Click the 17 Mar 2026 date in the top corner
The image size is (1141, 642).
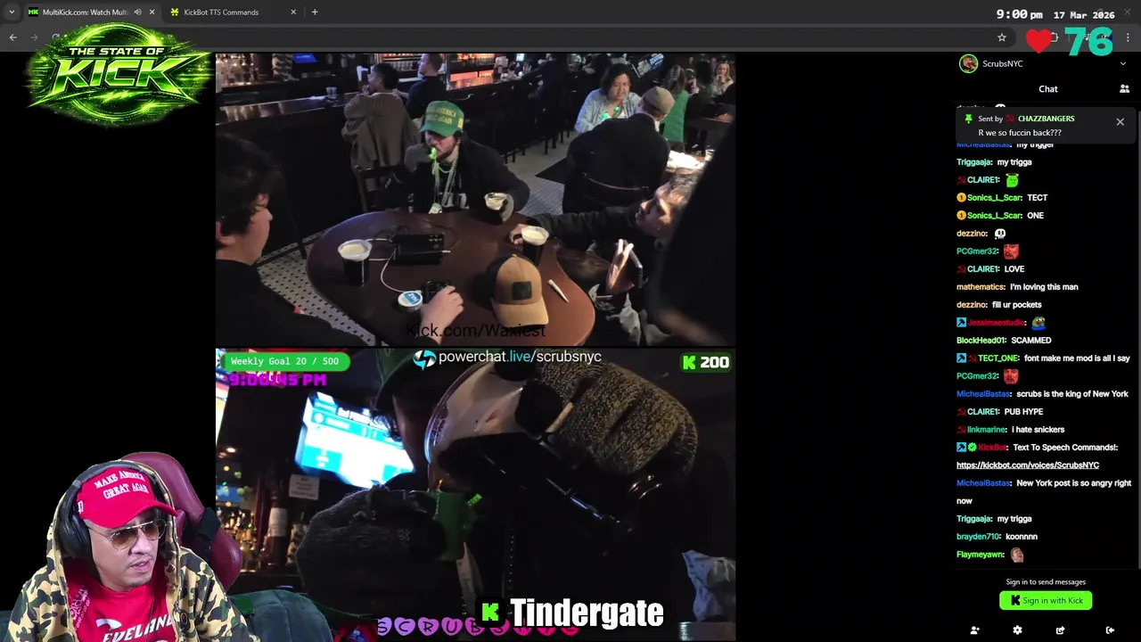(x=1083, y=15)
